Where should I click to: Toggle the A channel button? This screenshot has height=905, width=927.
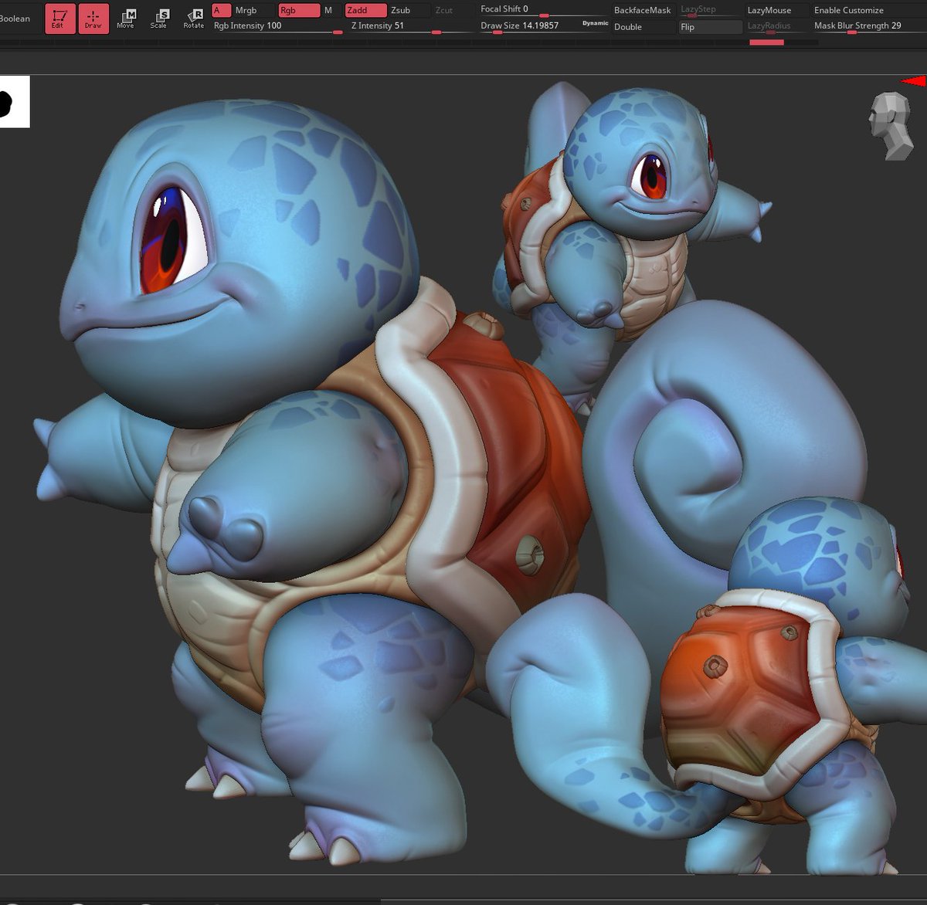221,10
